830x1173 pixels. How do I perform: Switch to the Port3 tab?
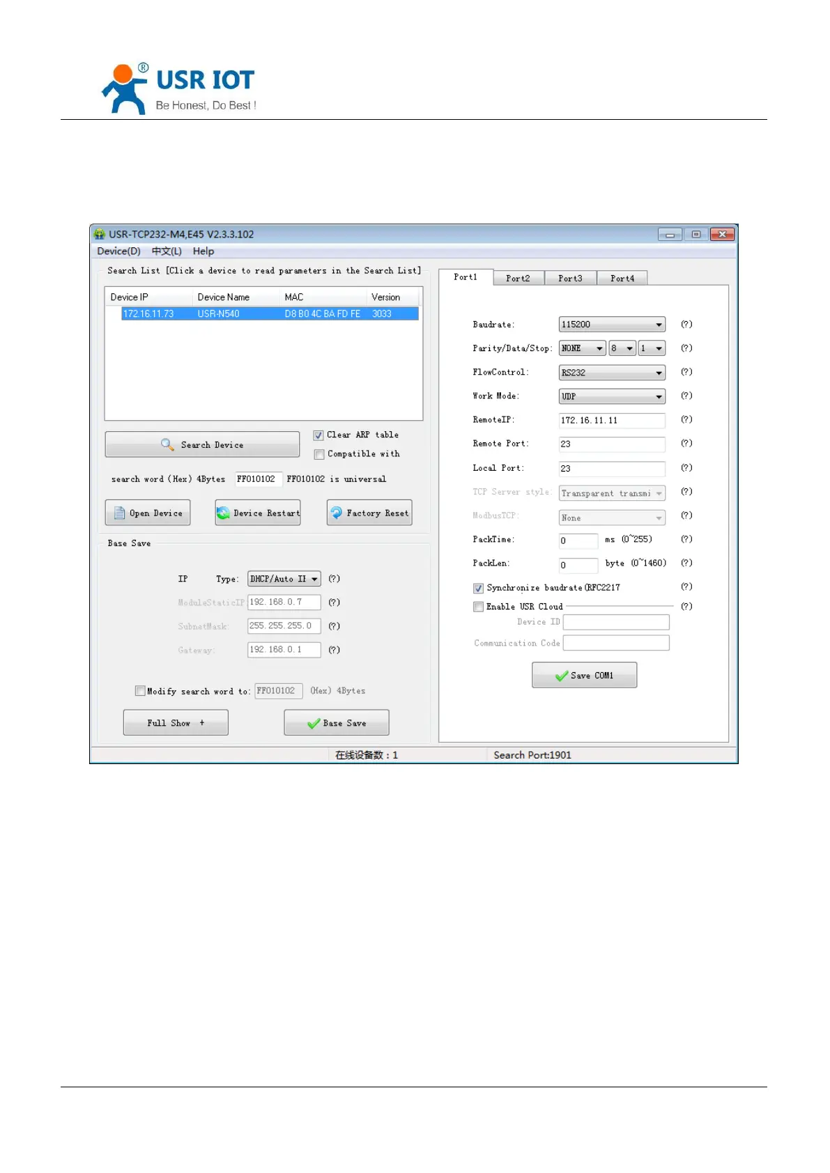click(x=570, y=278)
